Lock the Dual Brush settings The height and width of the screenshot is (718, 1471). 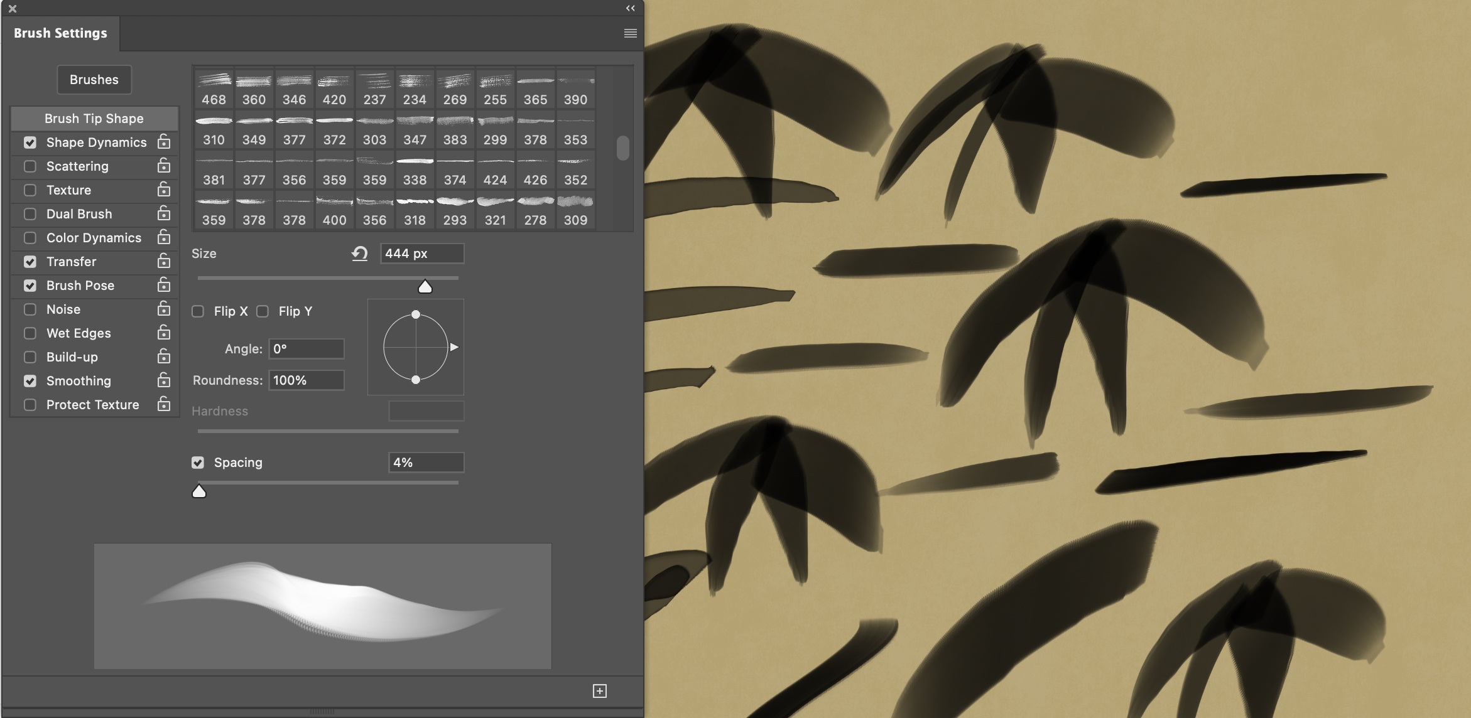[x=163, y=214]
